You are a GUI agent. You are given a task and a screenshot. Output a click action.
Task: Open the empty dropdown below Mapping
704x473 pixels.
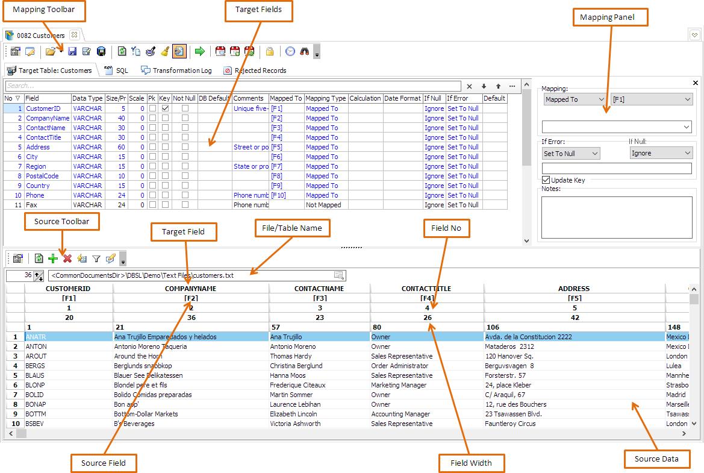tap(617, 127)
